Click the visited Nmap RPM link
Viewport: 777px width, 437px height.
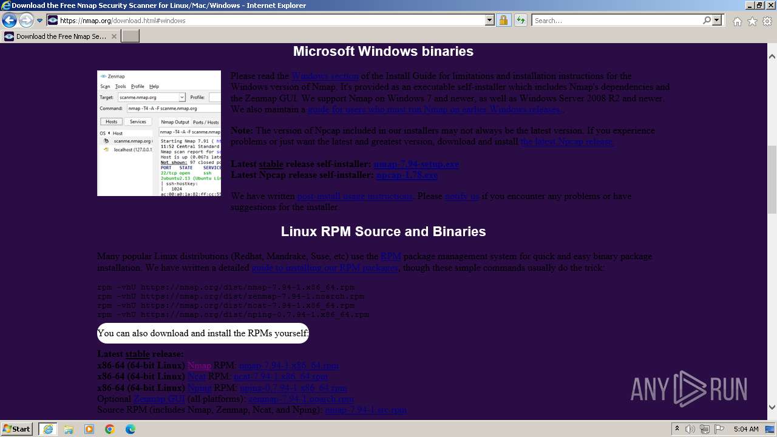[x=199, y=365]
